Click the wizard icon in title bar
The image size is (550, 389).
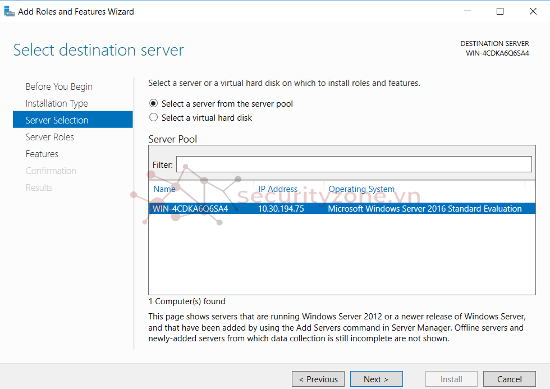click(9, 11)
